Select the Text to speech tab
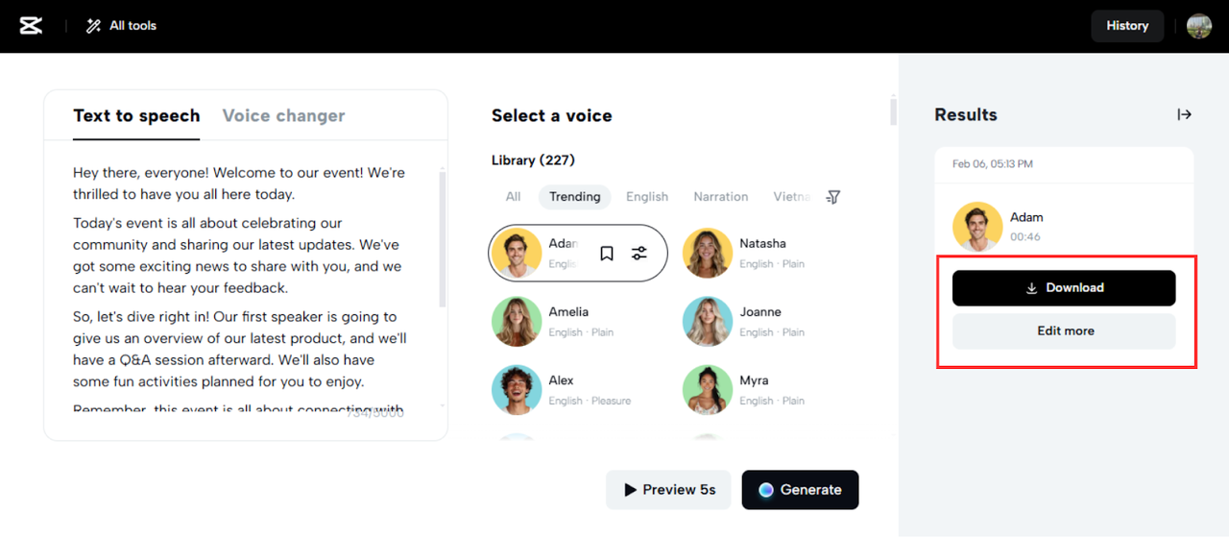The width and height of the screenshot is (1229, 538). [x=136, y=115]
